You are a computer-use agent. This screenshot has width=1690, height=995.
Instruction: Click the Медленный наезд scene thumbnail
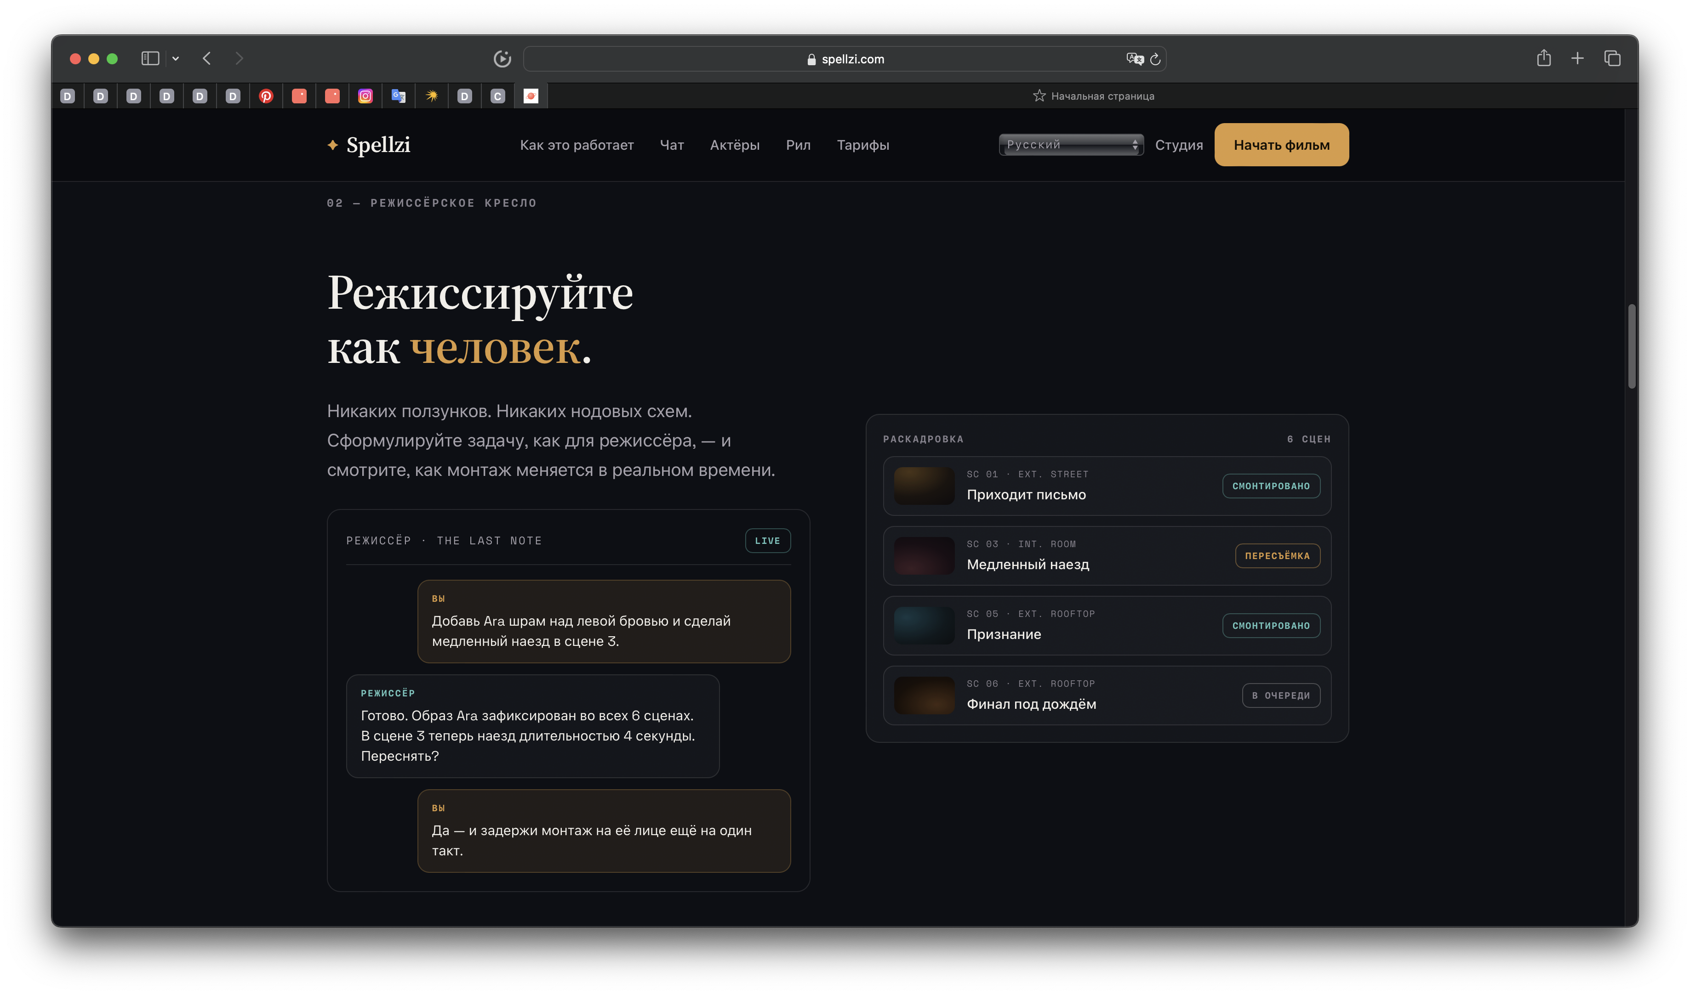pos(924,556)
